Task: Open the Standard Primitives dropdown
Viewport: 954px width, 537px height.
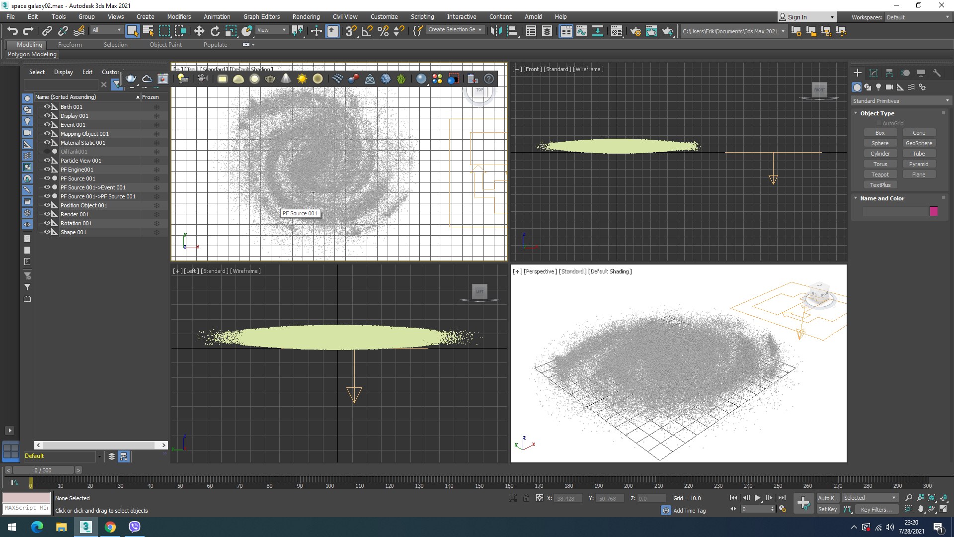Action: (901, 101)
